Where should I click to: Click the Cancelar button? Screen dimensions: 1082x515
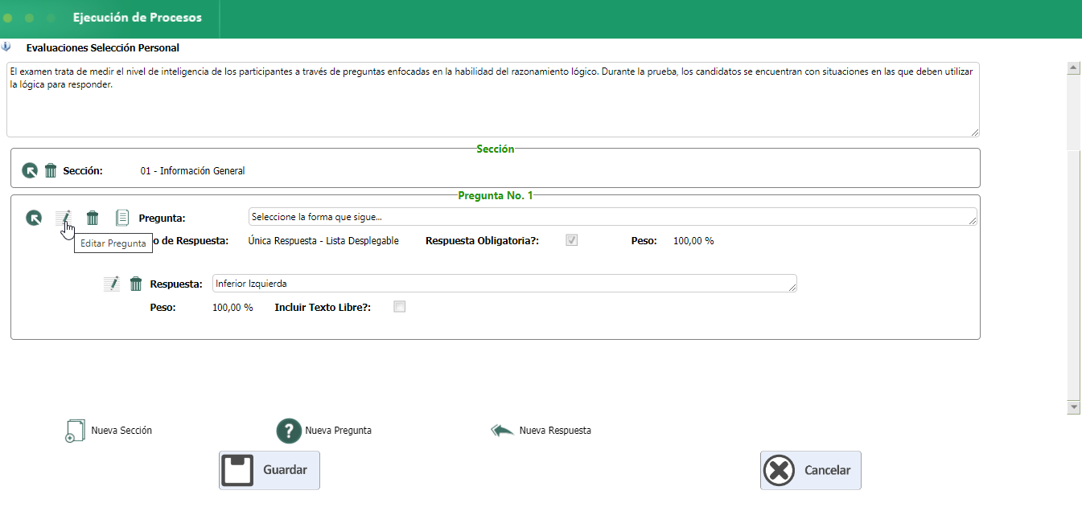[x=811, y=470]
